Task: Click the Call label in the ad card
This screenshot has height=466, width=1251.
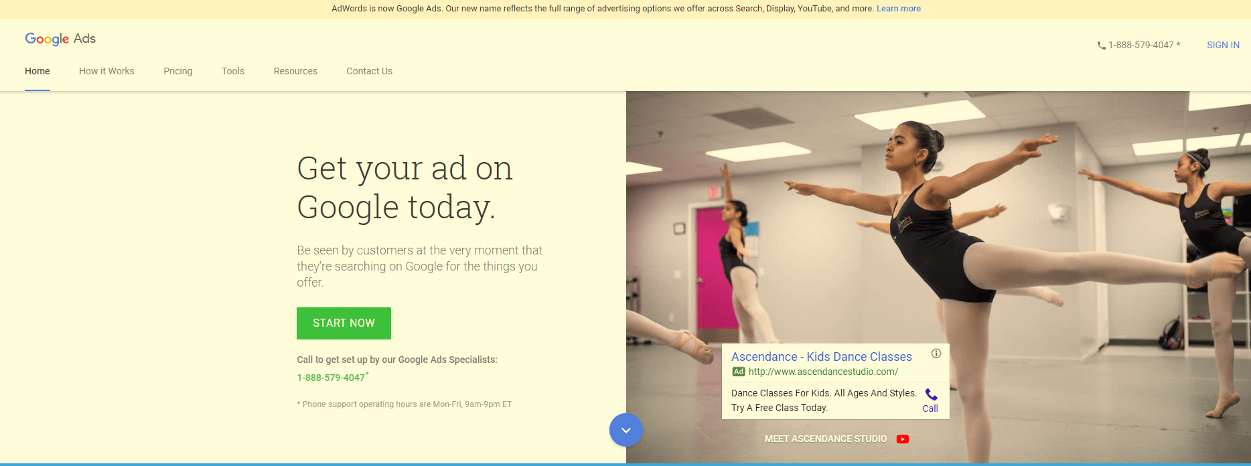Action: [930, 408]
